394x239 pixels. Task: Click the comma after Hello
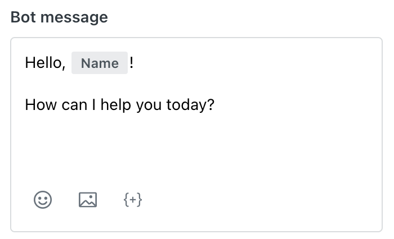point(63,67)
